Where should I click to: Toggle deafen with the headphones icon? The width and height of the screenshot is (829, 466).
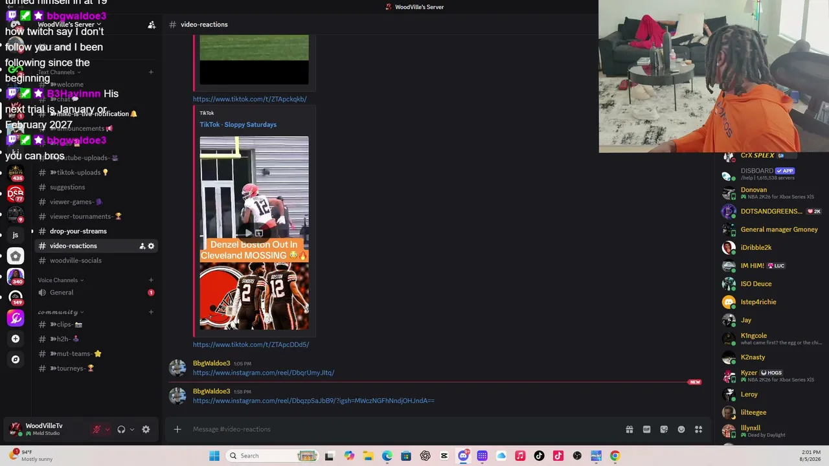[x=121, y=429]
